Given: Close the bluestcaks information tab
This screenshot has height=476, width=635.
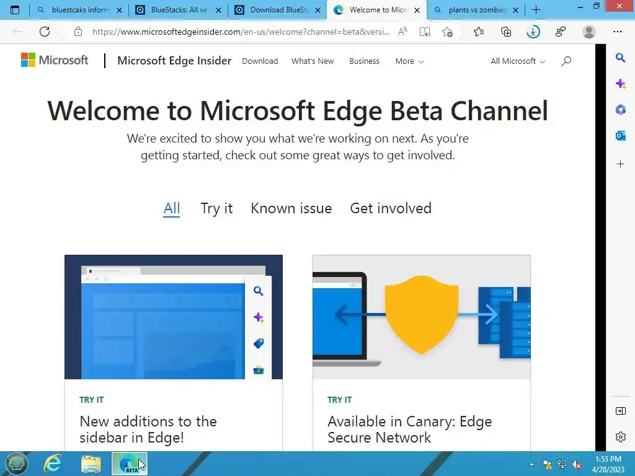Looking at the screenshot, I should click(x=119, y=11).
